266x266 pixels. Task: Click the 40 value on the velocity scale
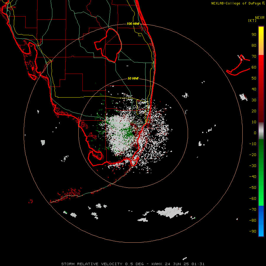click(254, 89)
